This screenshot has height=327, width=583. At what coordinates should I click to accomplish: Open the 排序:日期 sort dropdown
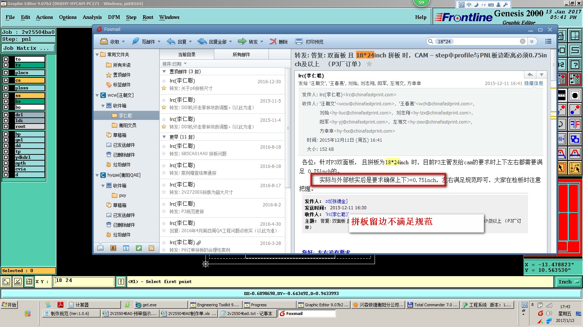pos(175,64)
